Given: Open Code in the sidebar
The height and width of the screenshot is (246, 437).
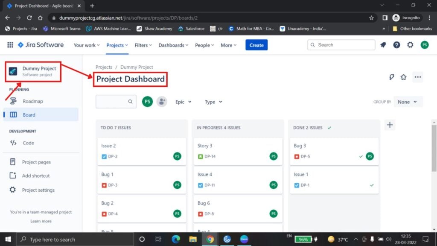Looking at the screenshot, I should click(x=41, y=143).
